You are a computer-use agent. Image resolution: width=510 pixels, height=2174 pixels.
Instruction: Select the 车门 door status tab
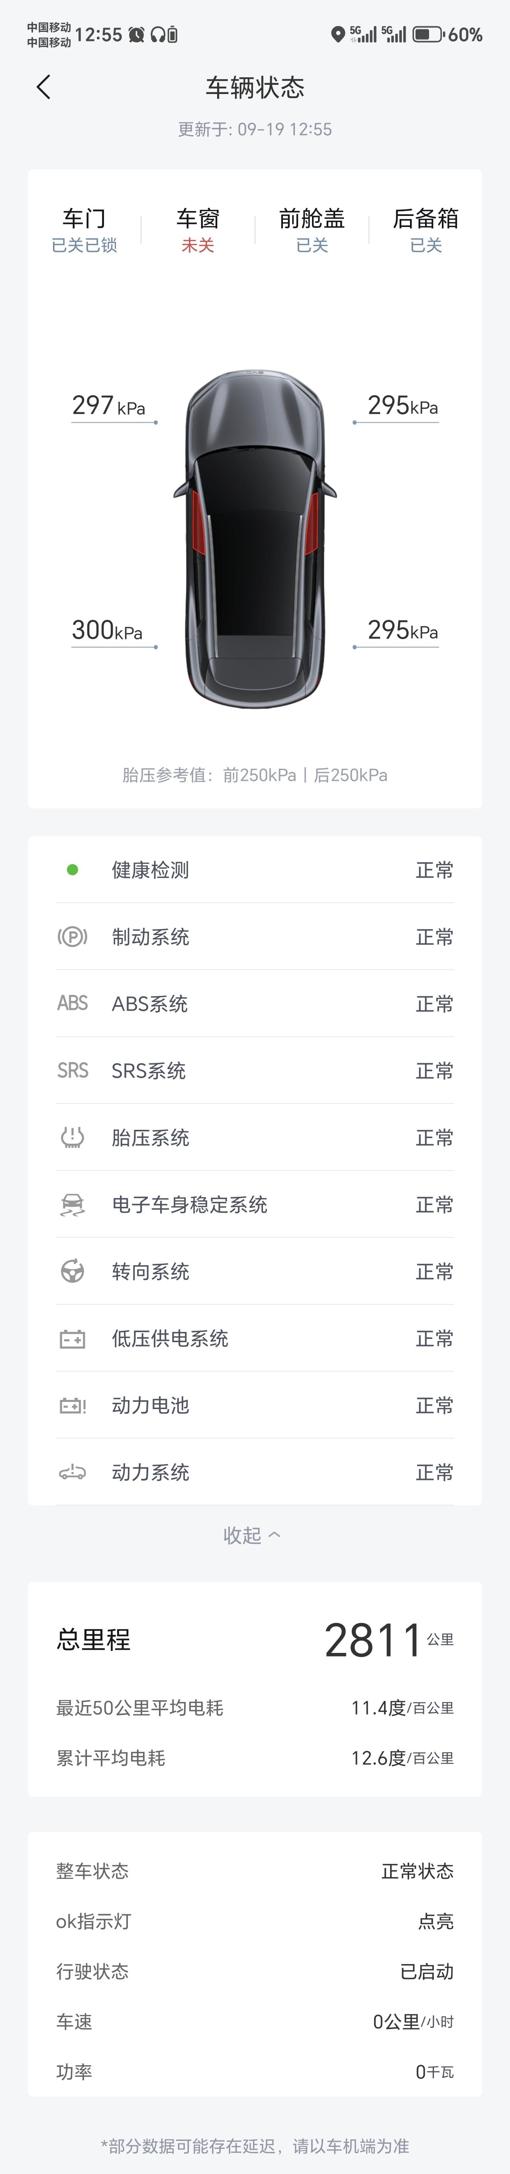84,229
